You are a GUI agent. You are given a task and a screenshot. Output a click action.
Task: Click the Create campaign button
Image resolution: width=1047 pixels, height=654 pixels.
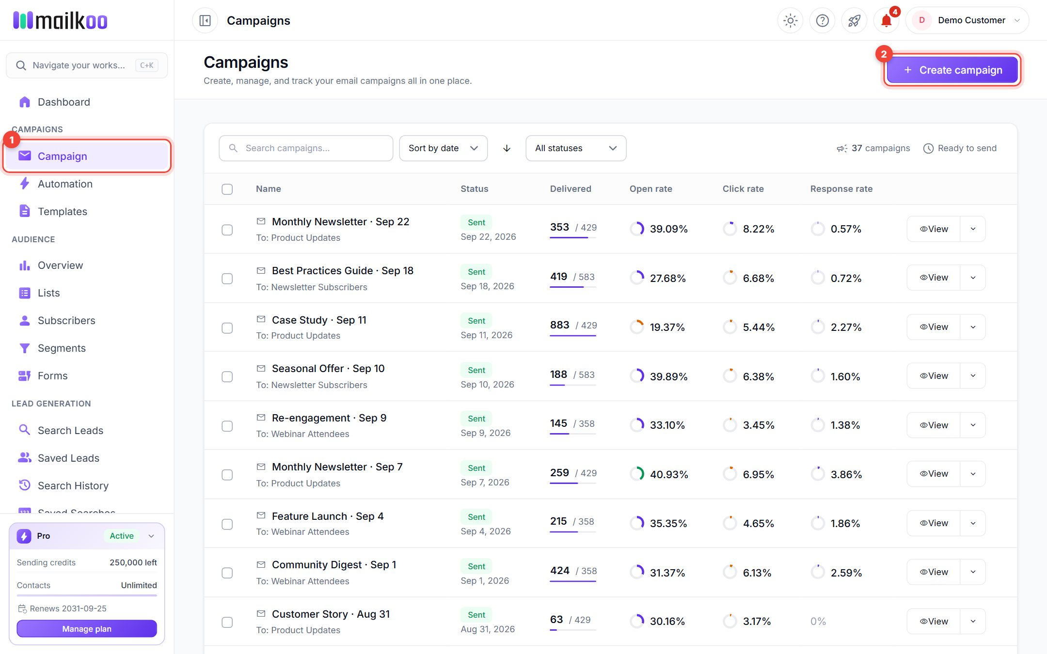[952, 70]
